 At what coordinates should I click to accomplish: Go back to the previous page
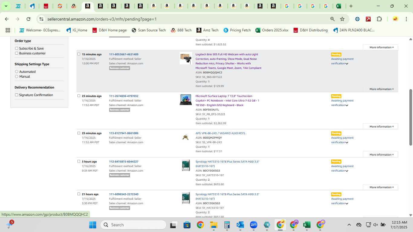[x=7, y=19]
